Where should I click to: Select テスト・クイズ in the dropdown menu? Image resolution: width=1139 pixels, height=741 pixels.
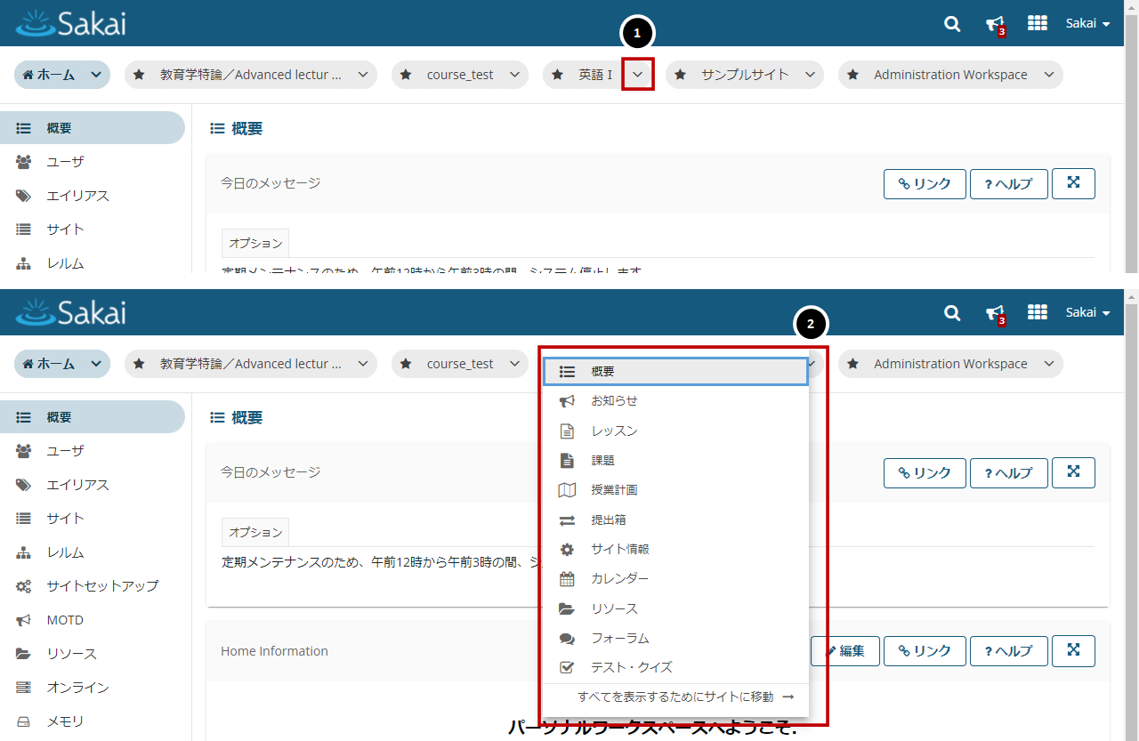coord(675,668)
